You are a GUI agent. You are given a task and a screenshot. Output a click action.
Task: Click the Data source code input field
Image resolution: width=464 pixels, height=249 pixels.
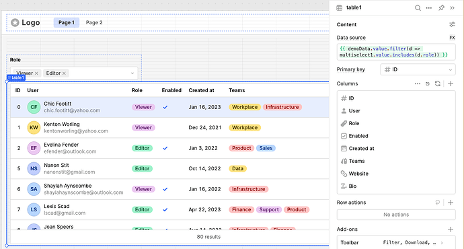396,52
